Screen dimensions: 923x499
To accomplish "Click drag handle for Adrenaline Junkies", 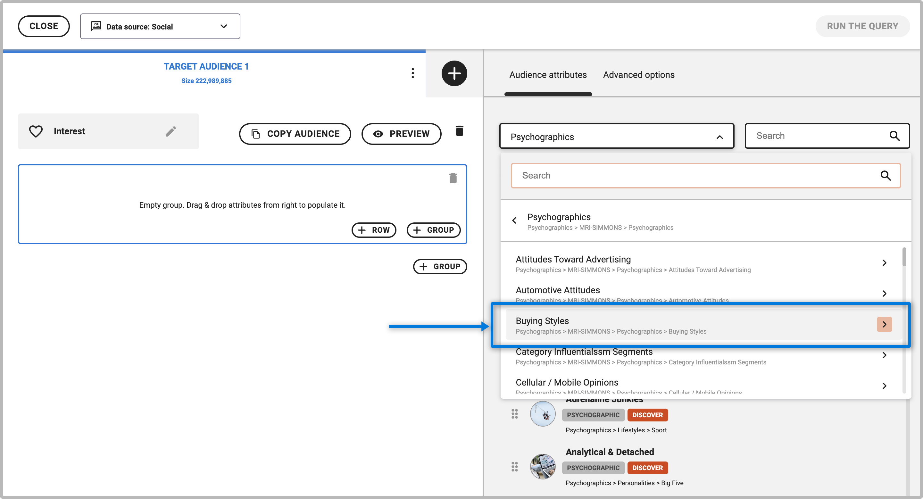I will (x=514, y=414).
